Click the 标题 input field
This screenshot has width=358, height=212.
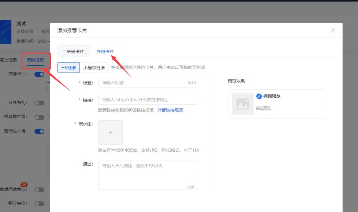tap(148, 83)
